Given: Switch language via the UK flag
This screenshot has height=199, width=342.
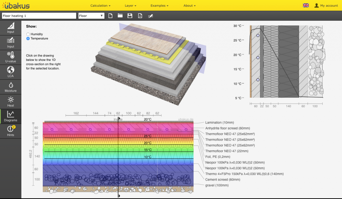Looking at the screenshot, I should [306, 6].
